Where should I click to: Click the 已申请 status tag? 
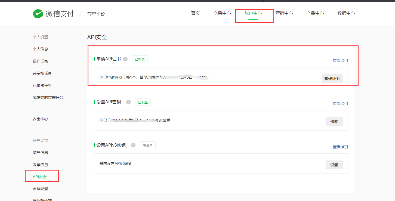[x=140, y=59]
